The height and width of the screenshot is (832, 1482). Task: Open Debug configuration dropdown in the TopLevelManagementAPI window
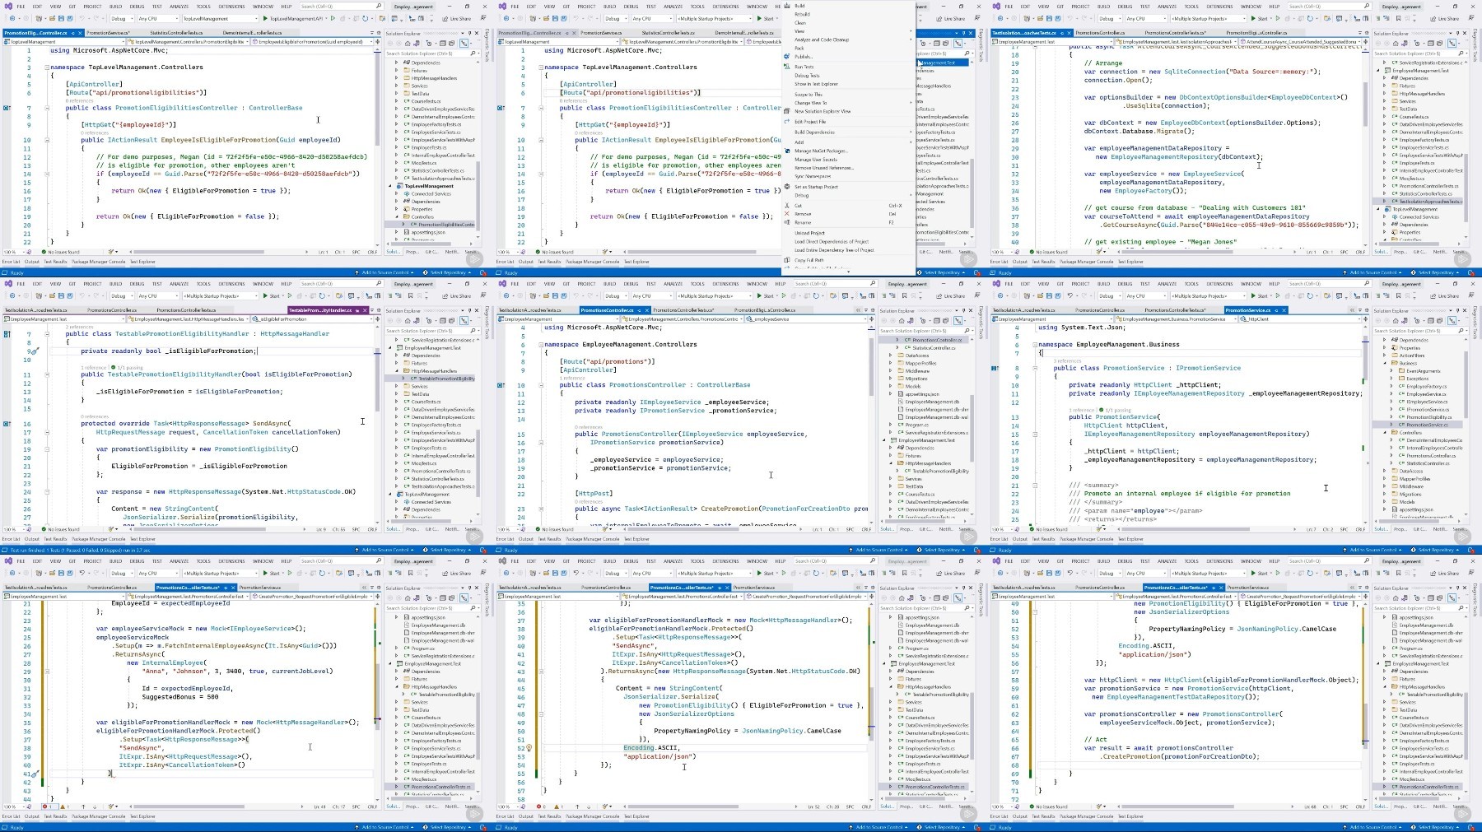tap(121, 18)
